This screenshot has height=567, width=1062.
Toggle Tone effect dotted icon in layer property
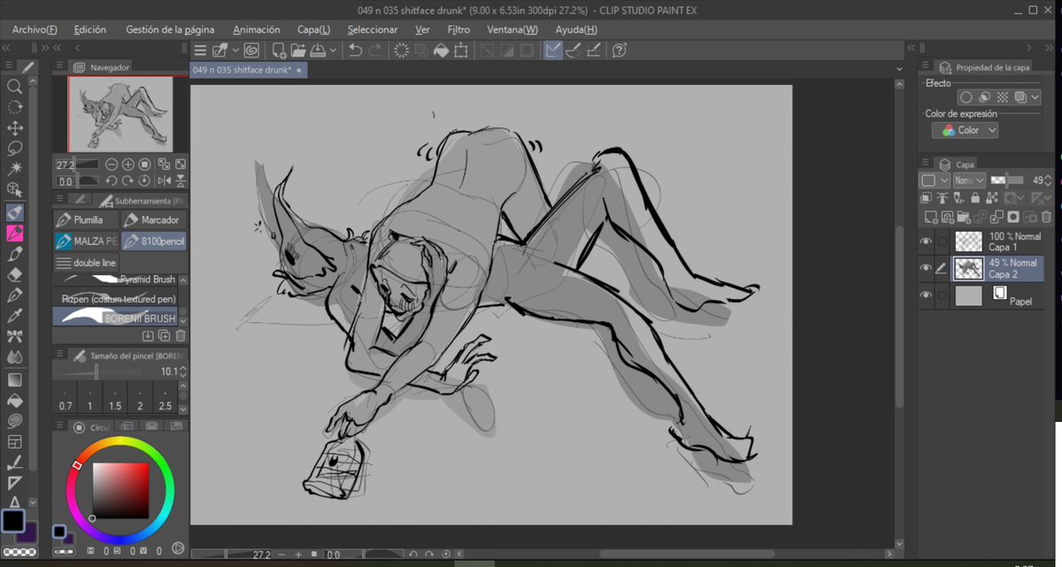(1002, 97)
